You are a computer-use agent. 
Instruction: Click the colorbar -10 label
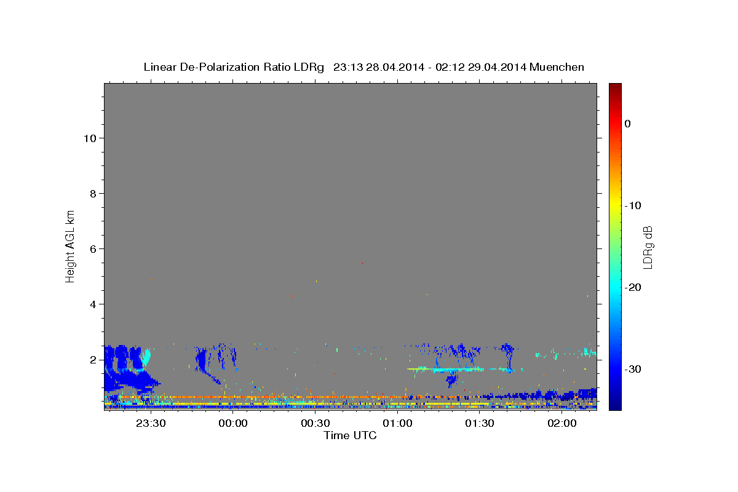click(x=633, y=205)
